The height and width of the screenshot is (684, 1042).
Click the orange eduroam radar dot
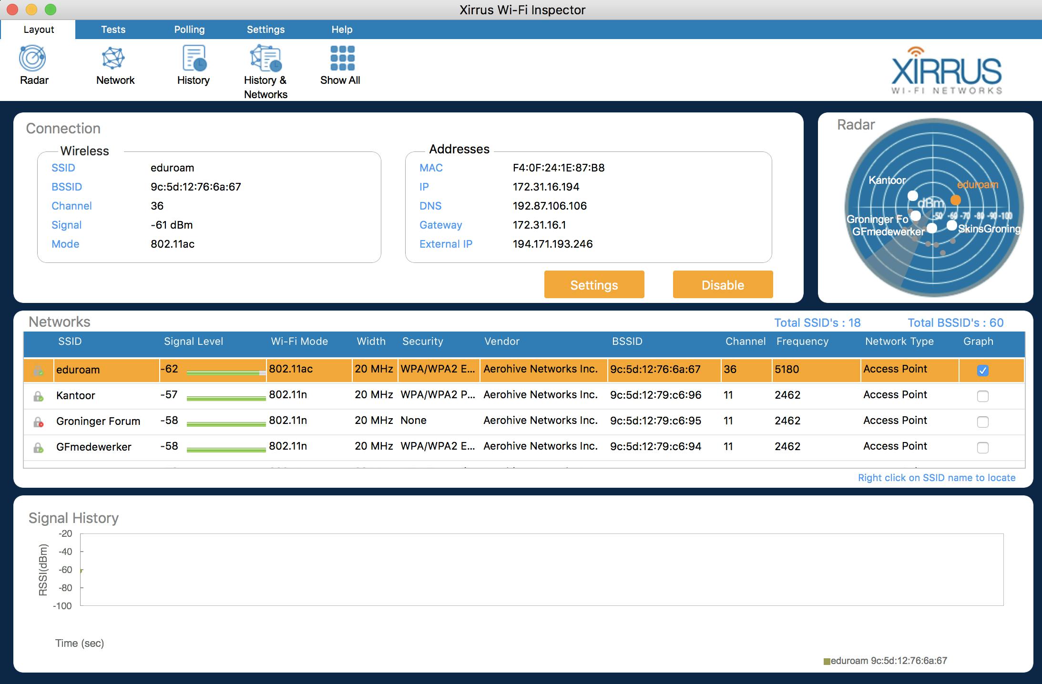point(955,200)
